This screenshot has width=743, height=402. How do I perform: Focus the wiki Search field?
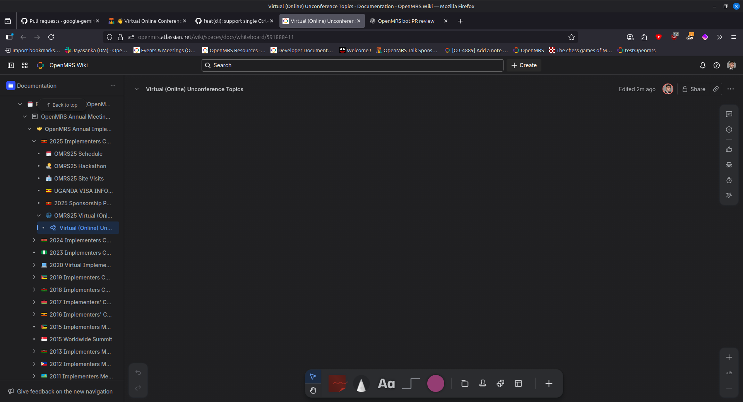(x=352, y=65)
